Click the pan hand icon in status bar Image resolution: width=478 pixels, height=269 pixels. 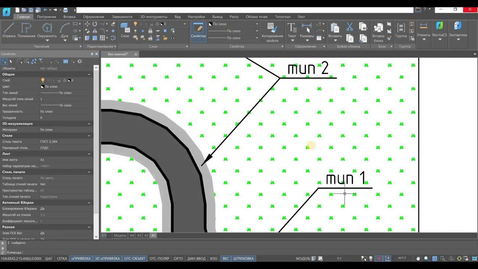(418, 259)
